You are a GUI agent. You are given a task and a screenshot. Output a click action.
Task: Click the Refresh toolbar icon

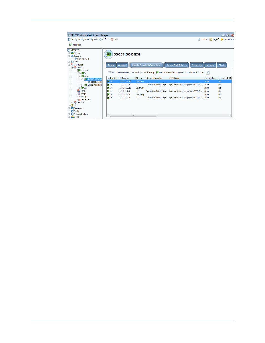pyautogui.click(x=101, y=39)
